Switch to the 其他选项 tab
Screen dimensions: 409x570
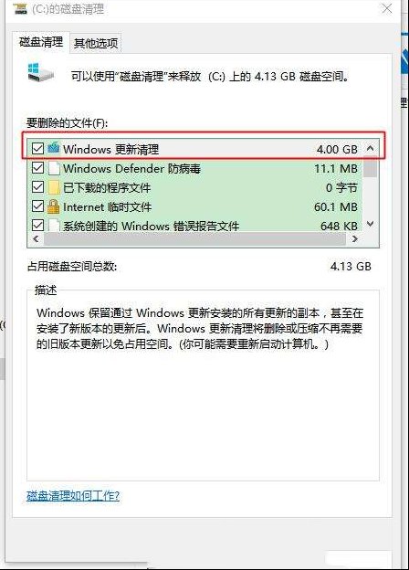[x=96, y=43]
